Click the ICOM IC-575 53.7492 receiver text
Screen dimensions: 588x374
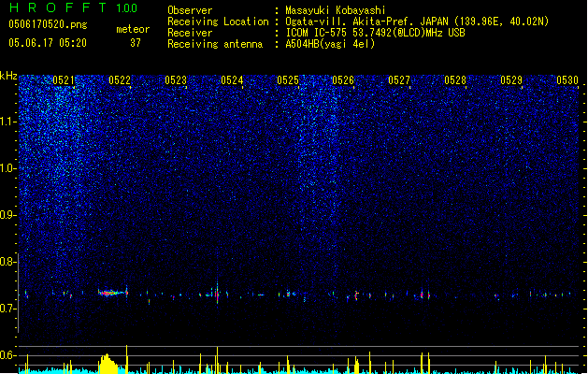point(375,33)
